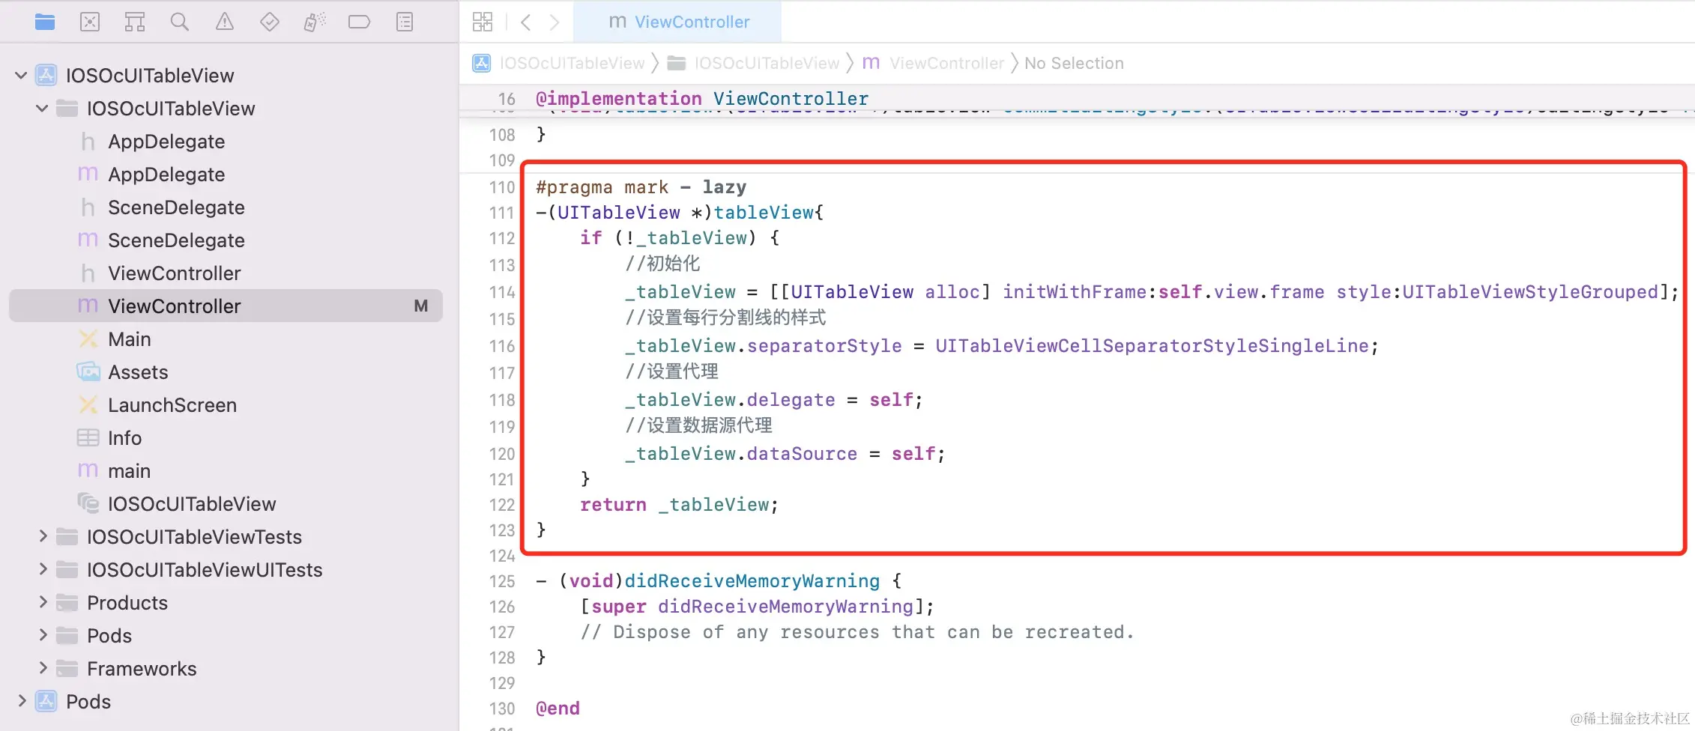Expand the Pods folder group
This screenshot has height=731, width=1695.
click(x=43, y=635)
